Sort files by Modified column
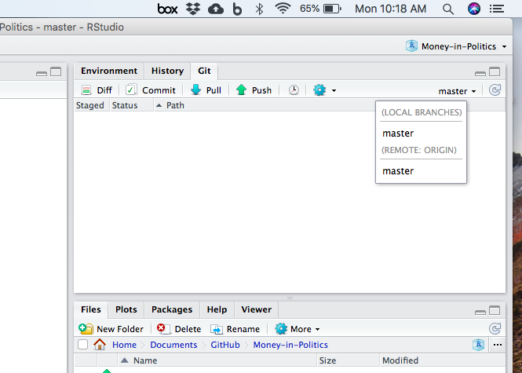This screenshot has width=522, height=373. pos(442,360)
